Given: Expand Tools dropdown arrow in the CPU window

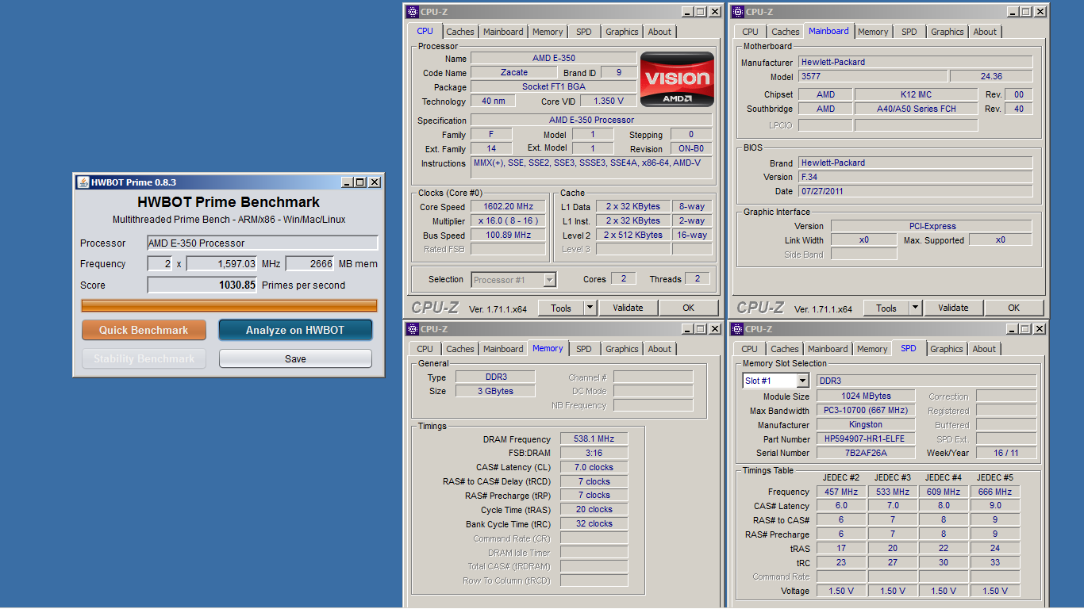Looking at the screenshot, I should click(590, 308).
